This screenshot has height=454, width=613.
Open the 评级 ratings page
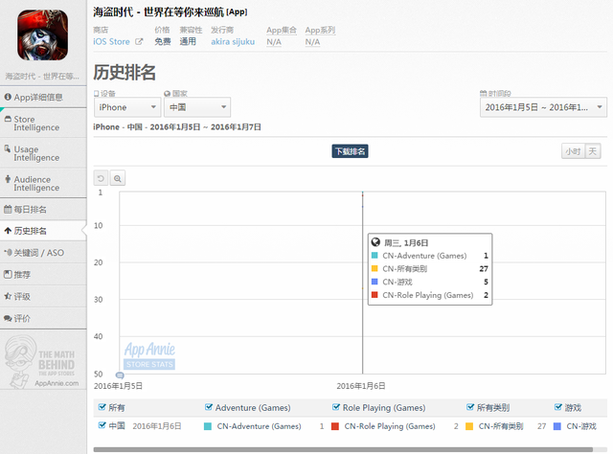43,296
